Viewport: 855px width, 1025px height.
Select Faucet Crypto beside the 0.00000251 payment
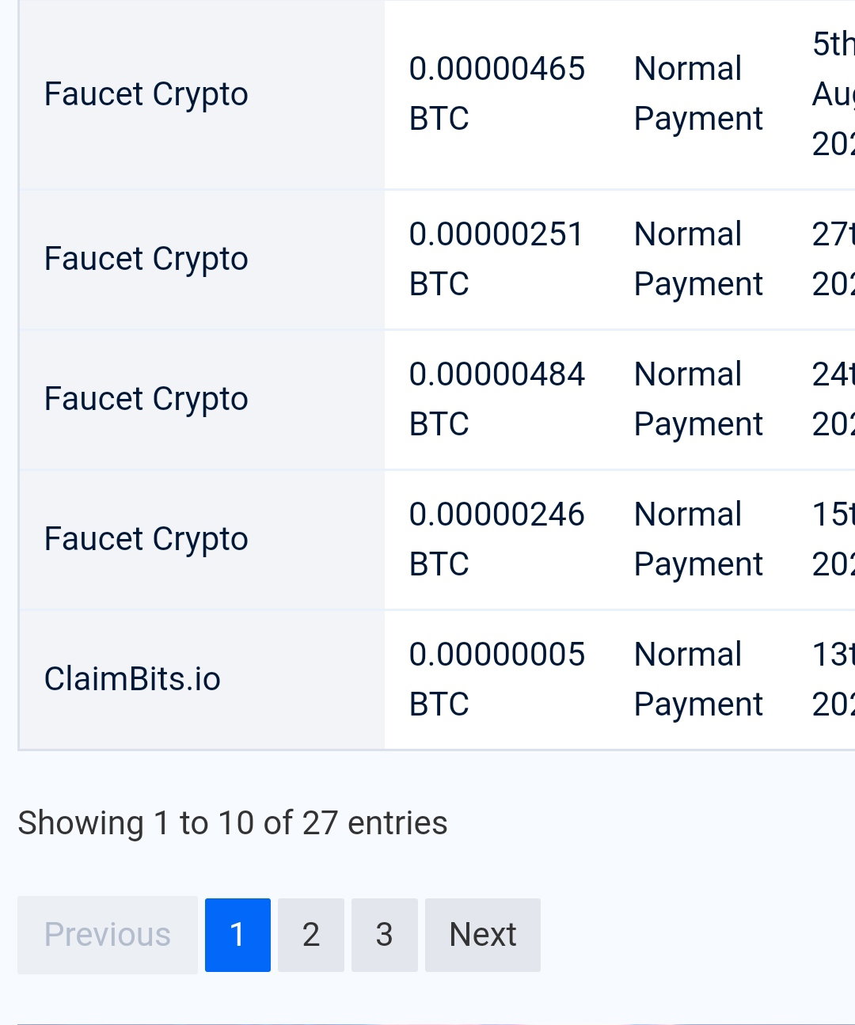point(146,259)
